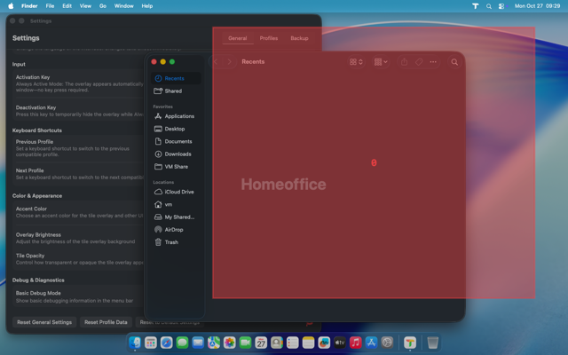
Task: Open Photos from the Dock
Action: tap(229, 343)
